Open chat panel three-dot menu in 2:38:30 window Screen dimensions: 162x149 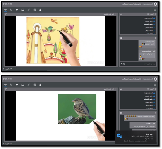[x=155, y=38]
